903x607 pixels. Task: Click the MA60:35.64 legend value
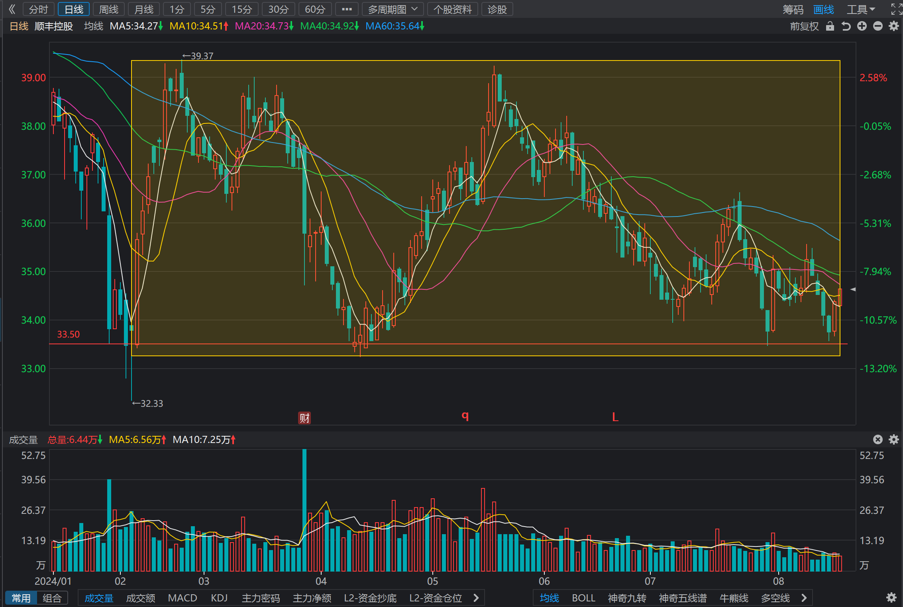[x=395, y=26]
